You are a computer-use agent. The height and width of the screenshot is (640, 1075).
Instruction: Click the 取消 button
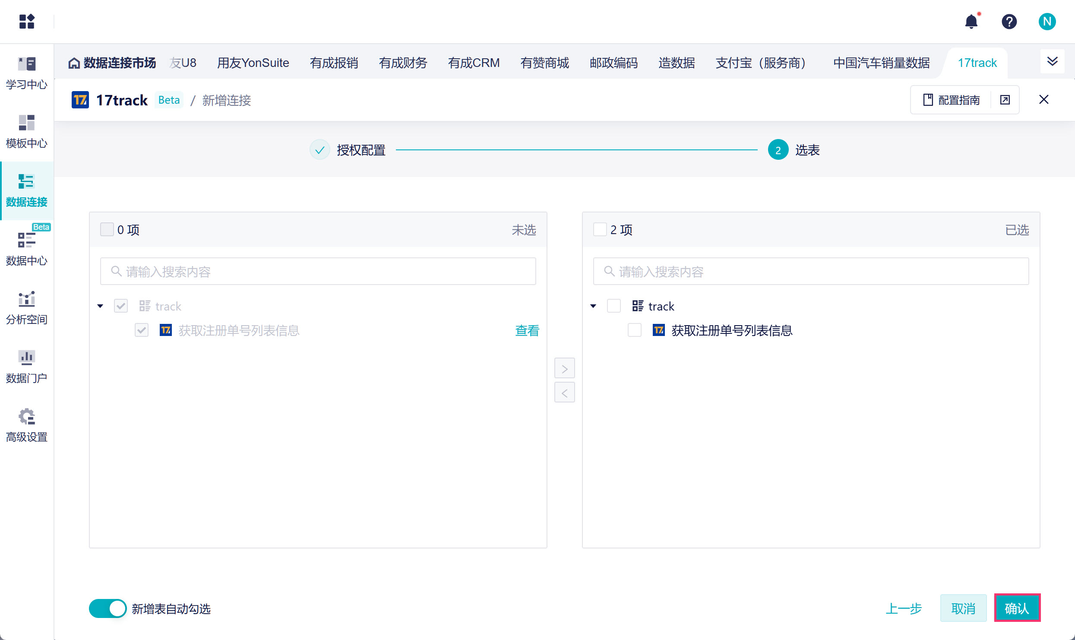[964, 608]
